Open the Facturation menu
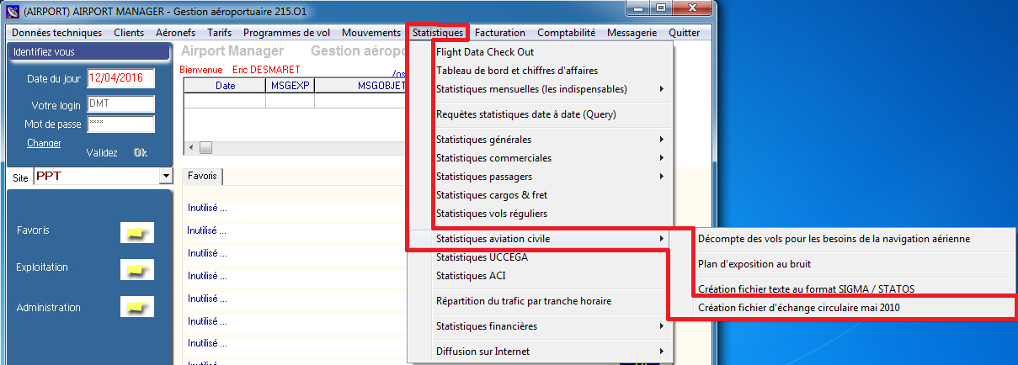The height and width of the screenshot is (365, 1018). [499, 33]
